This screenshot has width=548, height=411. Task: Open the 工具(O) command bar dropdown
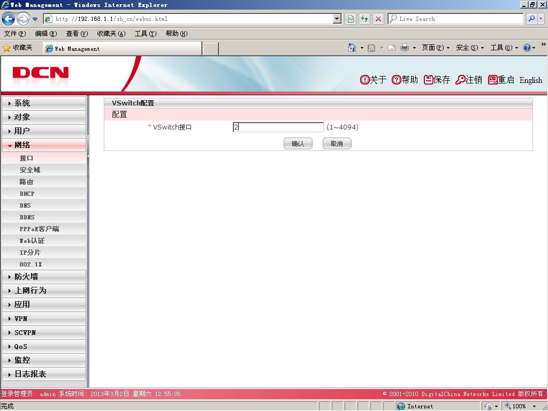coord(504,48)
